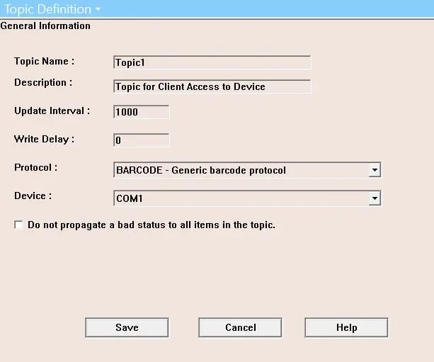Expand the Device dropdown arrow

click(375, 199)
